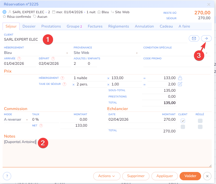216x184 pixels.
Task: Open the help button at bottom left
Action: (7, 176)
